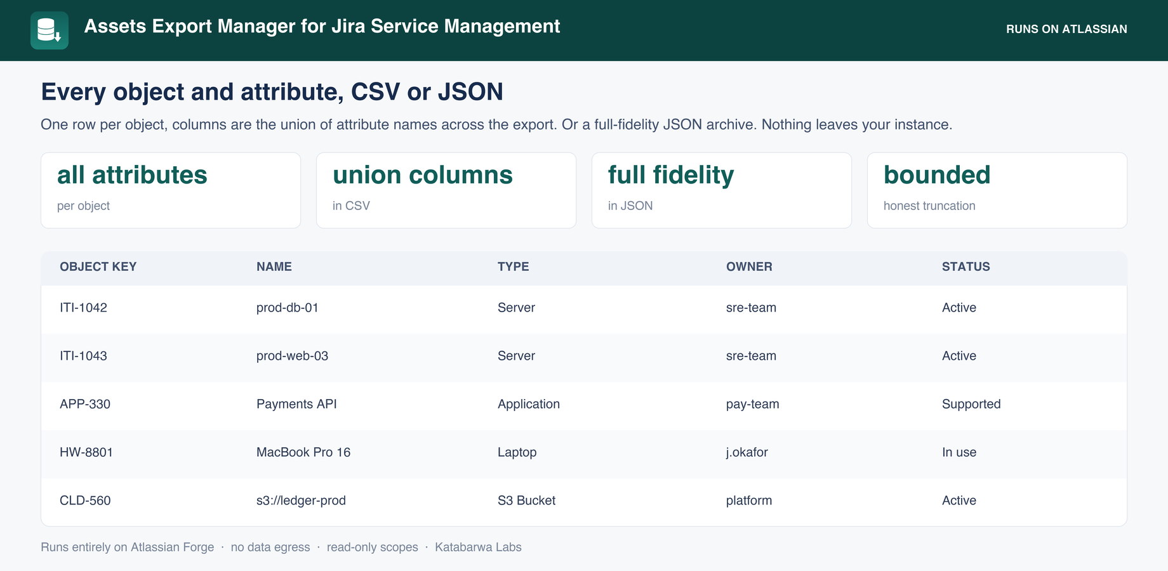The height and width of the screenshot is (571, 1168).
Task: Click the prod-web-03 name cell
Action: coord(293,356)
